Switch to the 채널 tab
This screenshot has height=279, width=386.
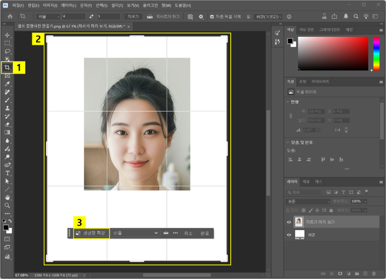click(x=306, y=181)
